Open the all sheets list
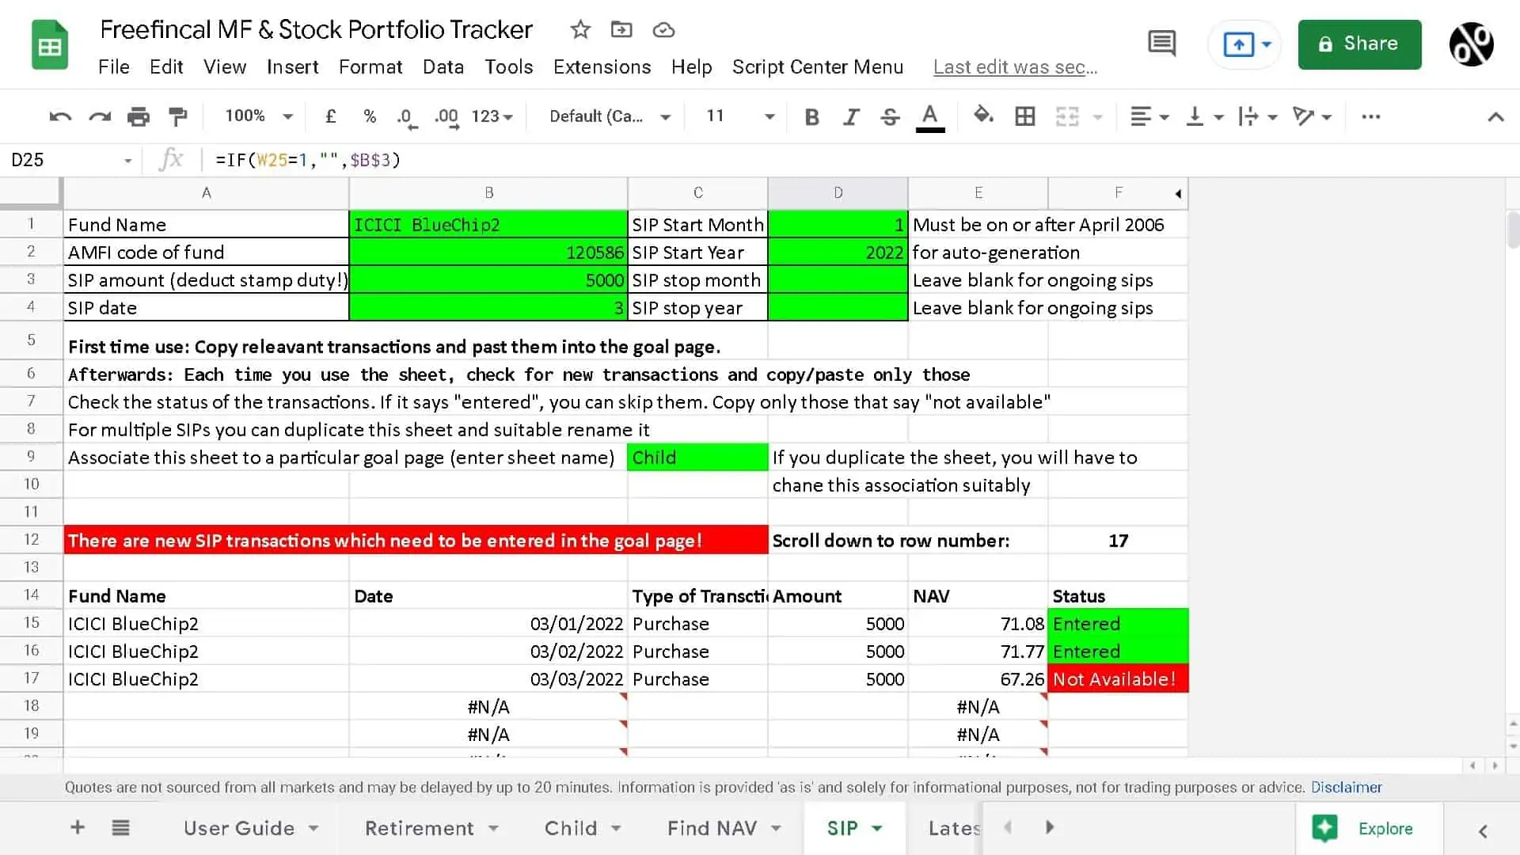This screenshot has width=1520, height=855. (x=120, y=828)
